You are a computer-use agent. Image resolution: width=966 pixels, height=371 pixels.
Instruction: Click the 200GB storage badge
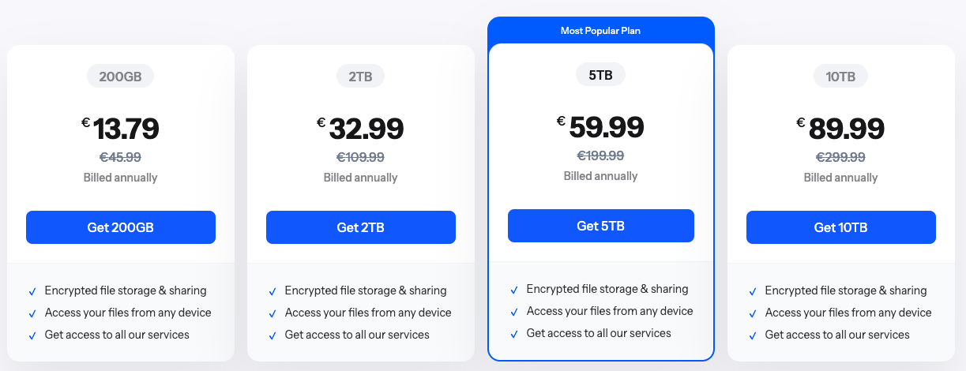click(120, 77)
